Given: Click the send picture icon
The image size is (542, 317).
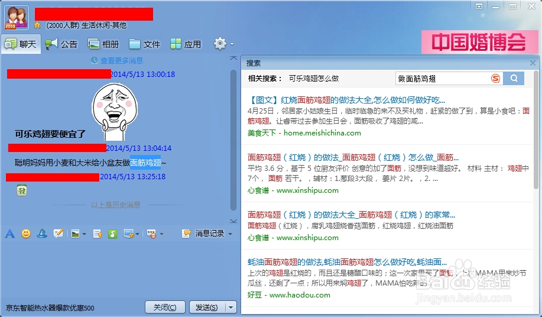Looking at the screenshot, I should [x=75, y=234].
